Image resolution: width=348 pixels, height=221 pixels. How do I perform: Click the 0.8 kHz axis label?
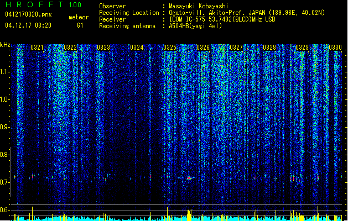point(5,155)
